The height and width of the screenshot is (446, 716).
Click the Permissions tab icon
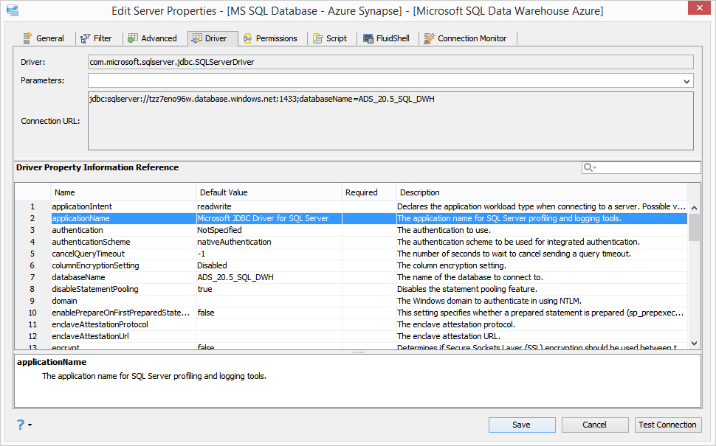[247, 38]
